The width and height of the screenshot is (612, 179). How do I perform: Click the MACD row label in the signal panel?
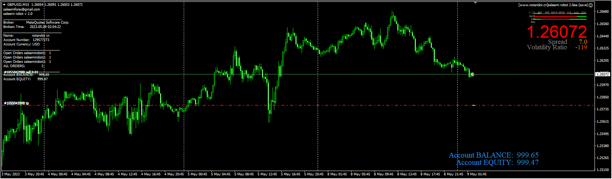tap(532, 16)
